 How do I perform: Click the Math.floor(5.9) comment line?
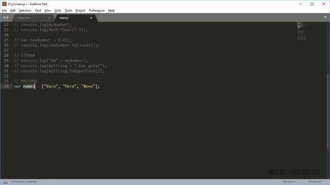click(x=51, y=30)
